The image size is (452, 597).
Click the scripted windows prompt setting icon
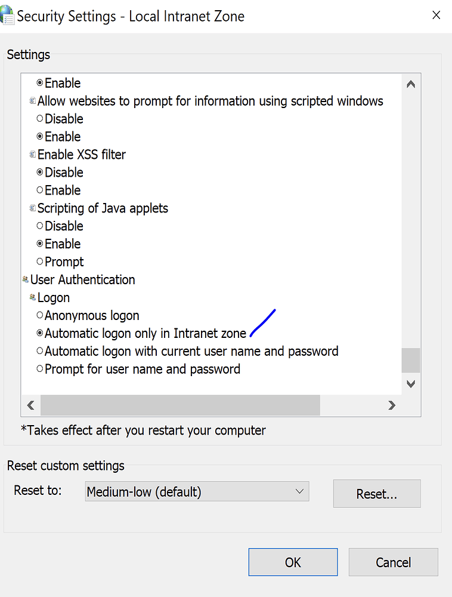pyautogui.click(x=32, y=100)
